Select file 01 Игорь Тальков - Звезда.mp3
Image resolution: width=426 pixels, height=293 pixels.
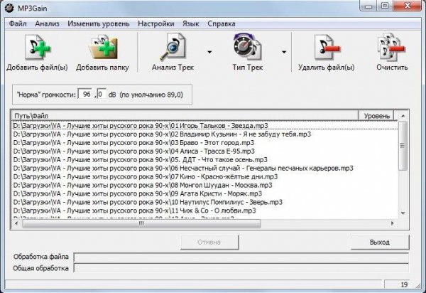[205, 126]
